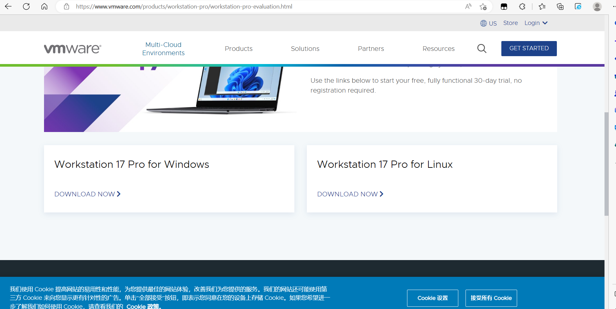Open the VMware site search magnifier
The width and height of the screenshot is (616, 309).
click(x=482, y=49)
